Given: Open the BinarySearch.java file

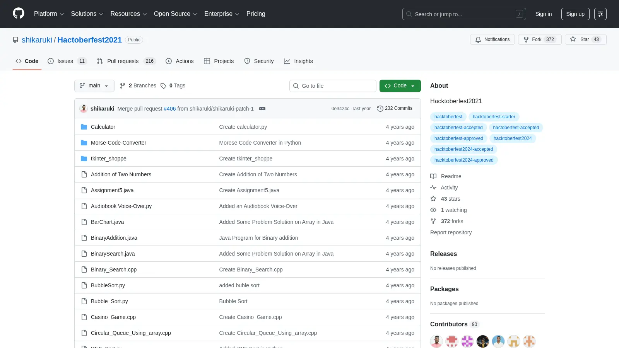Looking at the screenshot, I should (113, 254).
